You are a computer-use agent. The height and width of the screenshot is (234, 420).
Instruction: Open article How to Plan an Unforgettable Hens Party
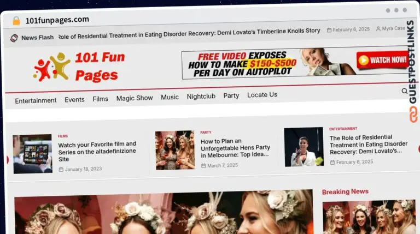236,148
